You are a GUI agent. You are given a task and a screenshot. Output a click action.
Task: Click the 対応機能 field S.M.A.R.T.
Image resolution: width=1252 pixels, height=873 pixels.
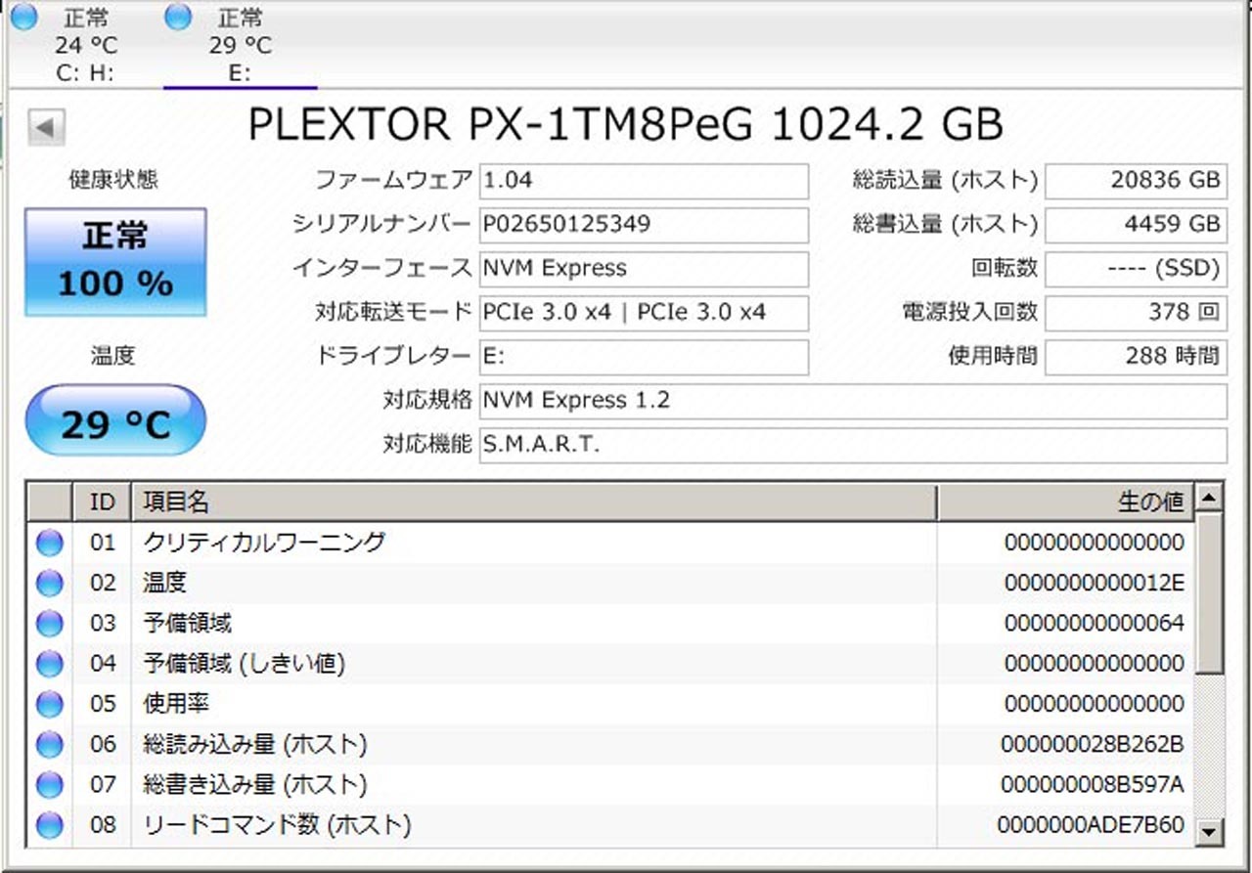click(853, 445)
